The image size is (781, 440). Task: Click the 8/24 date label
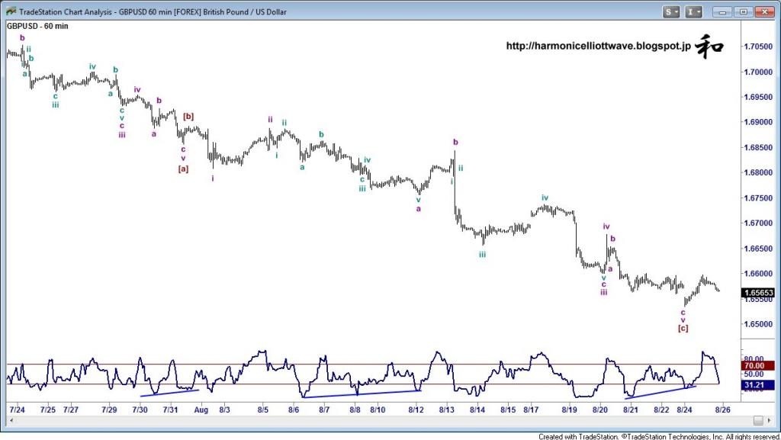tap(684, 409)
